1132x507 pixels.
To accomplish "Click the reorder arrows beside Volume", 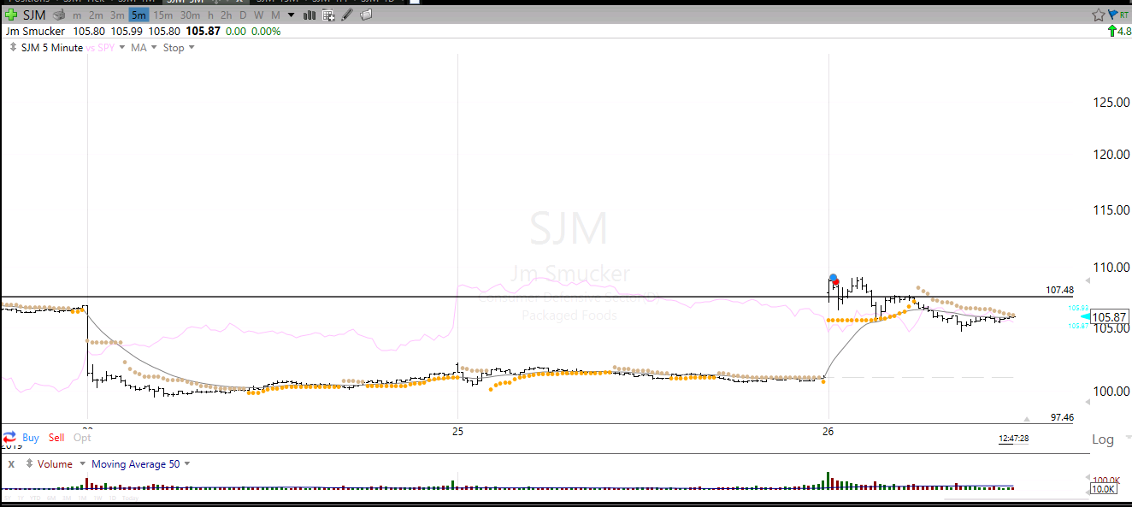I will pos(28,464).
